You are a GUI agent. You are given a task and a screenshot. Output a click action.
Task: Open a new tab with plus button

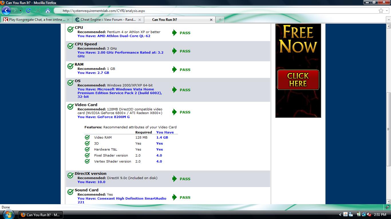point(220,20)
